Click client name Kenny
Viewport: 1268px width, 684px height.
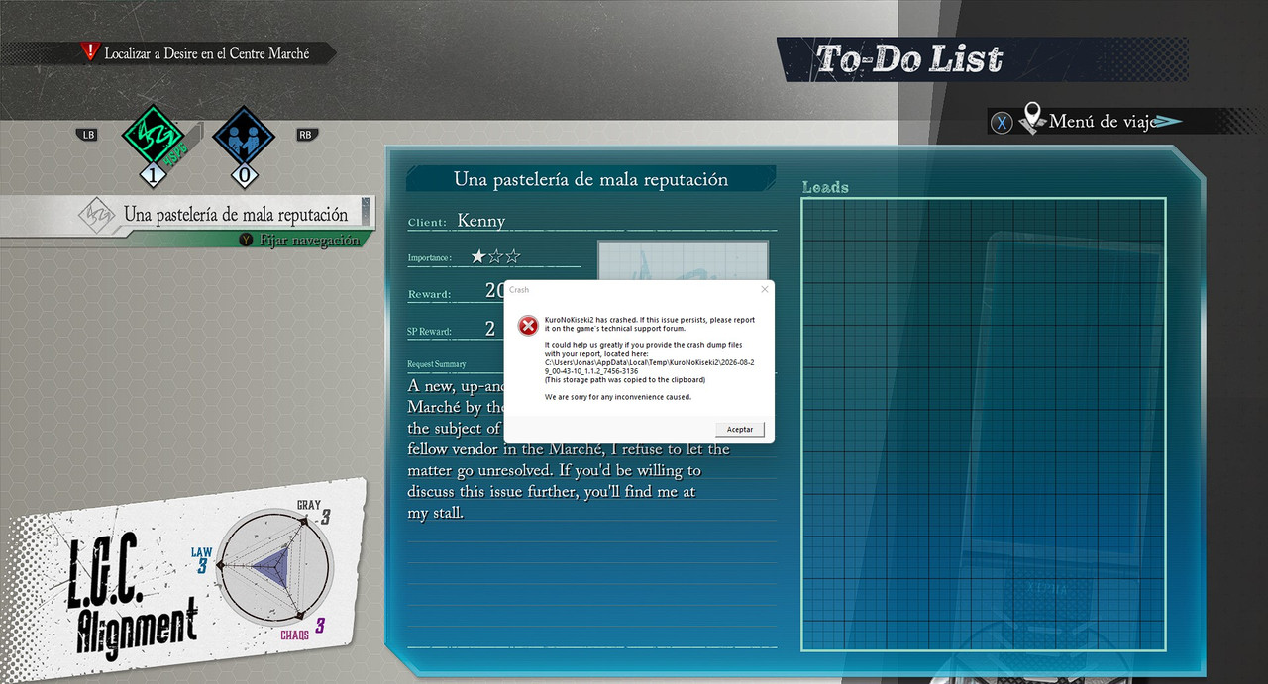[481, 221]
